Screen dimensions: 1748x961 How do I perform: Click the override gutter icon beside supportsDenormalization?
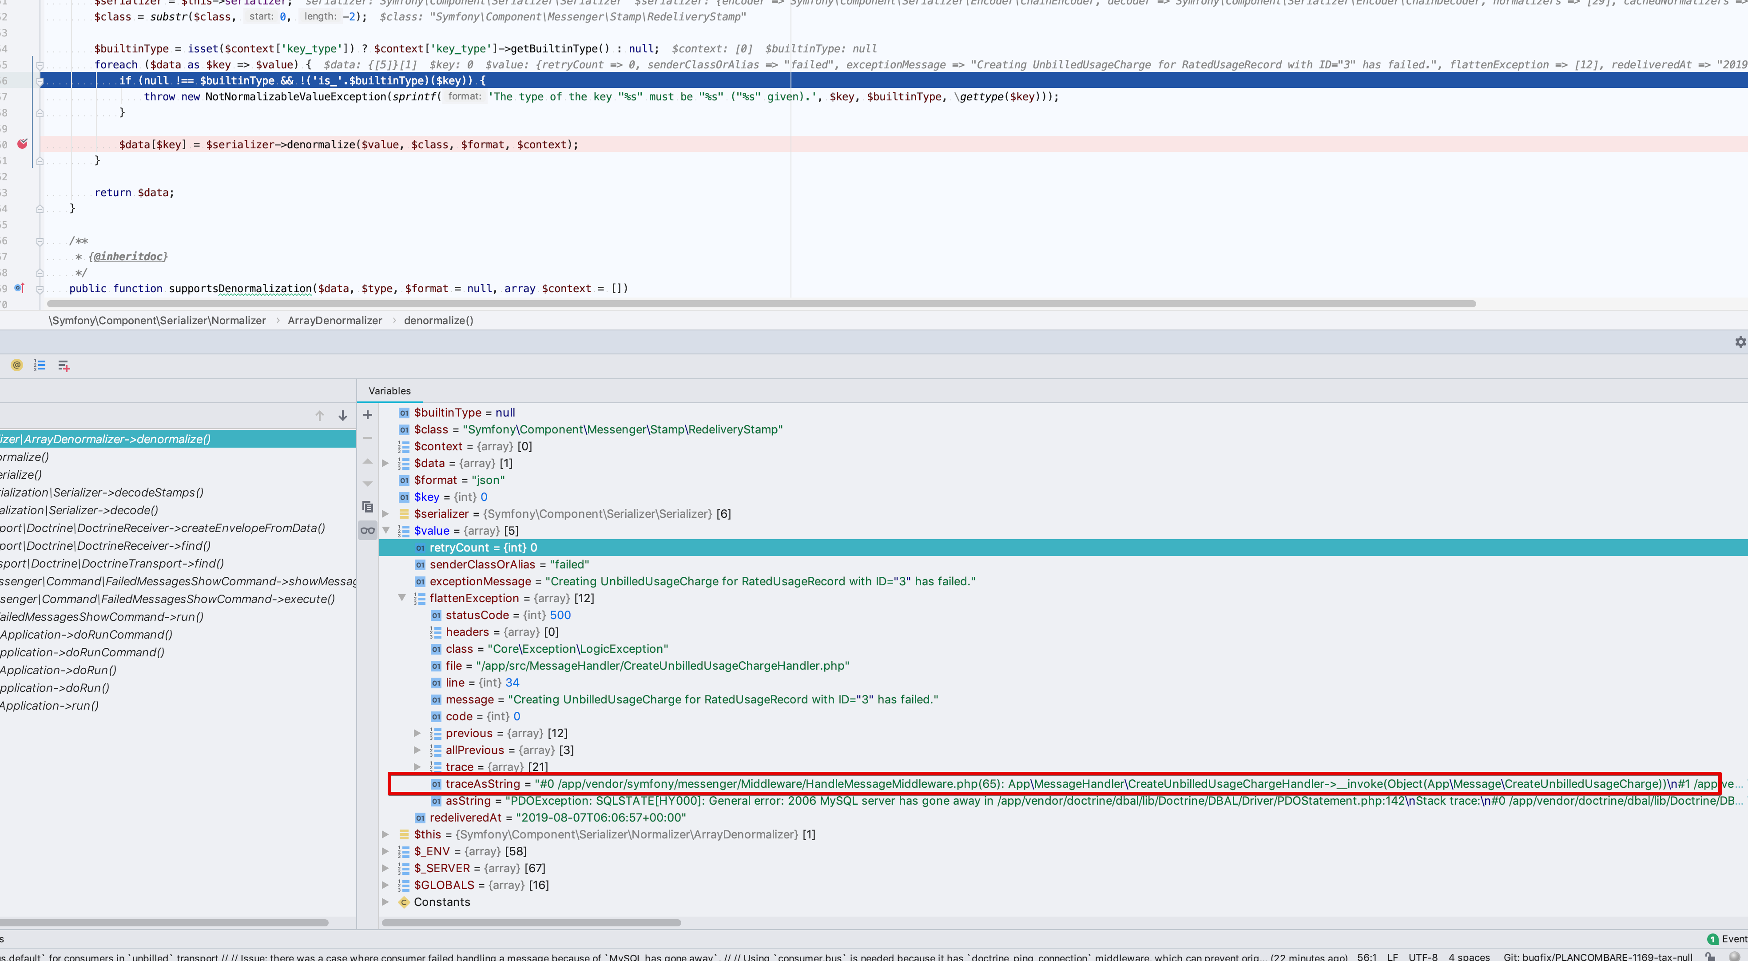pyautogui.click(x=19, y=288)
